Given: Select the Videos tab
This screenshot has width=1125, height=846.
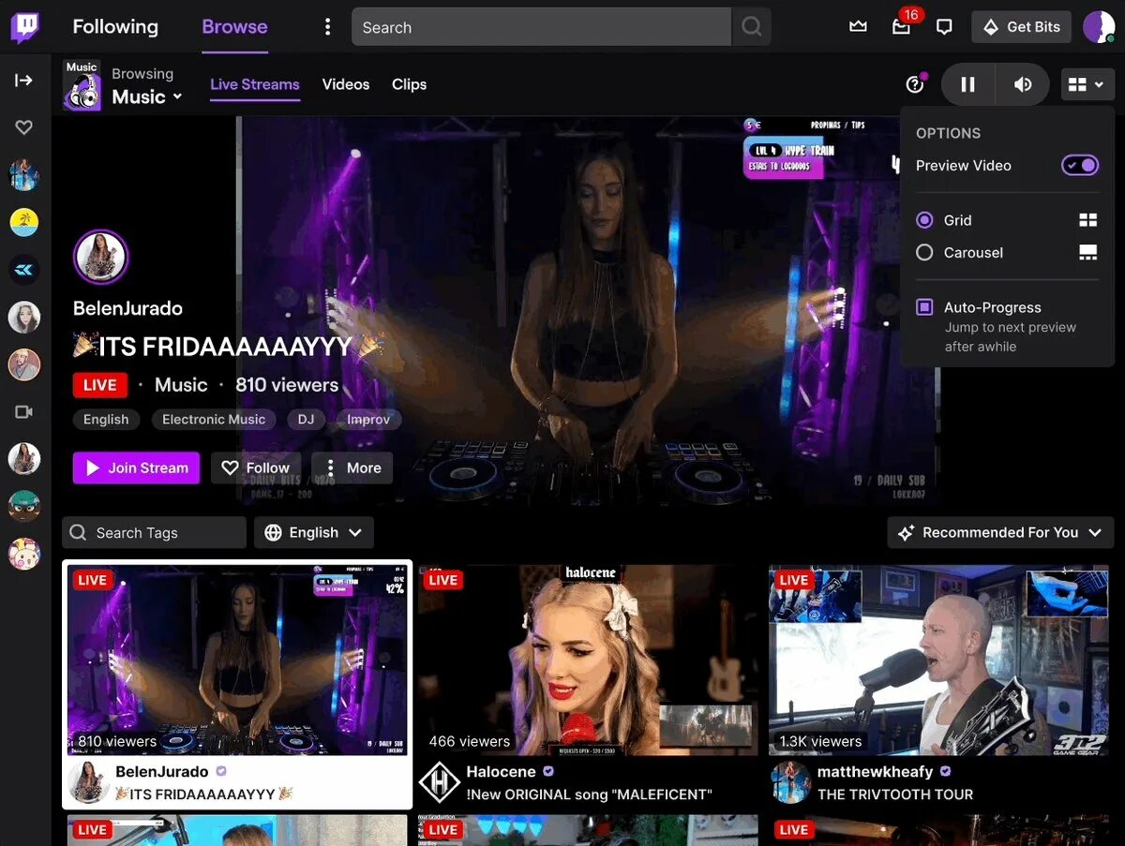Looking at the screenshot, I should [x=346, y=84].
